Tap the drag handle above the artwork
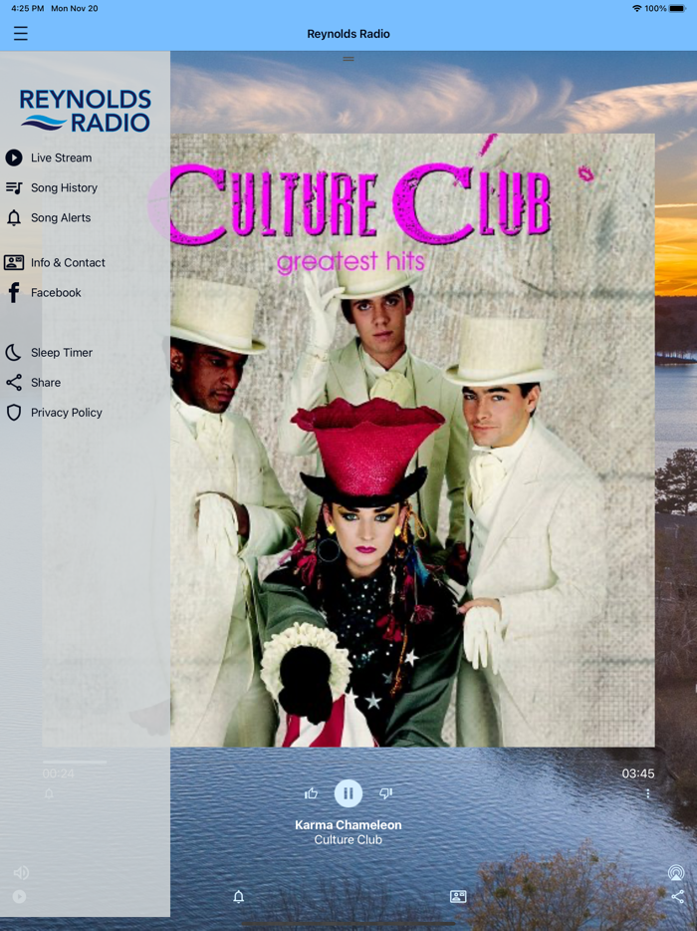Screen dimensions: 697x931 [348, 59]
